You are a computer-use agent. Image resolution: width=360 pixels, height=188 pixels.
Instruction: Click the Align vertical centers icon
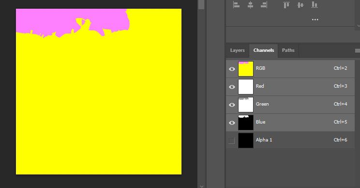click(x=300, y=5)
